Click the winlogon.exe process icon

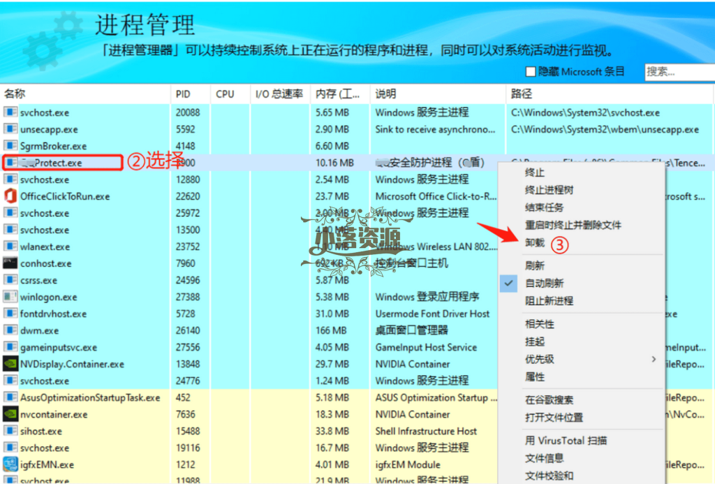tap(10, 297)
